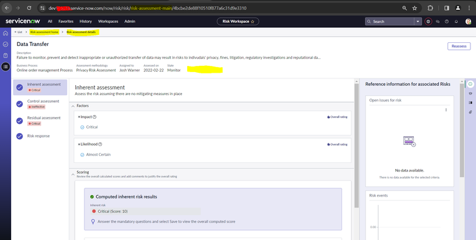Image resolution: width=476 pixels, height=240 pixels.
Task: Click the Monitor state value
Action: [174, 70]
